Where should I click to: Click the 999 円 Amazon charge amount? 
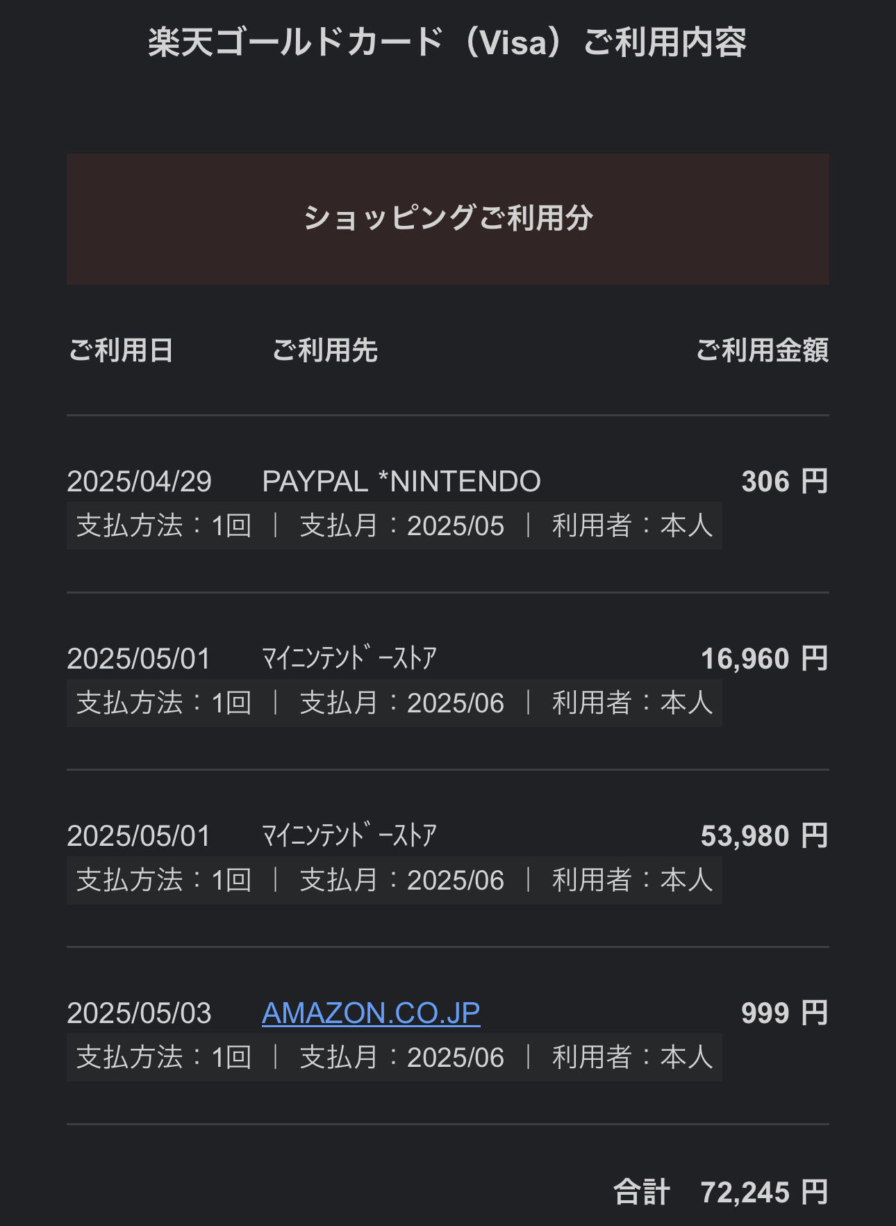click(785, 1013)
